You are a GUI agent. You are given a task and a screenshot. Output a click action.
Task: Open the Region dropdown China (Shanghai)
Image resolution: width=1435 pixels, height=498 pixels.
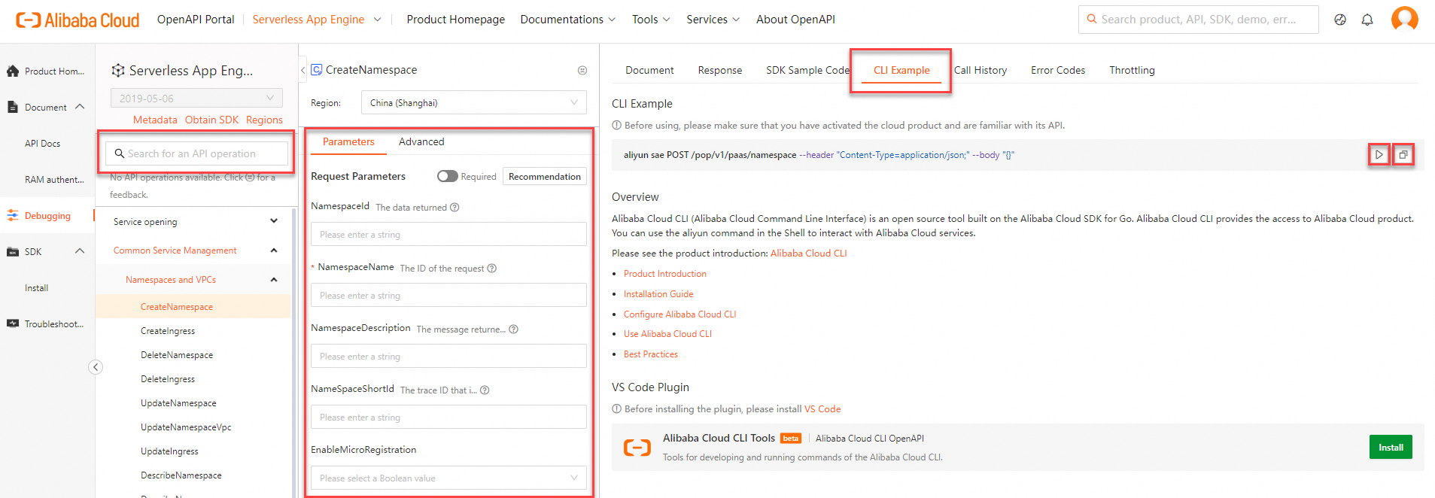(473, 103)
